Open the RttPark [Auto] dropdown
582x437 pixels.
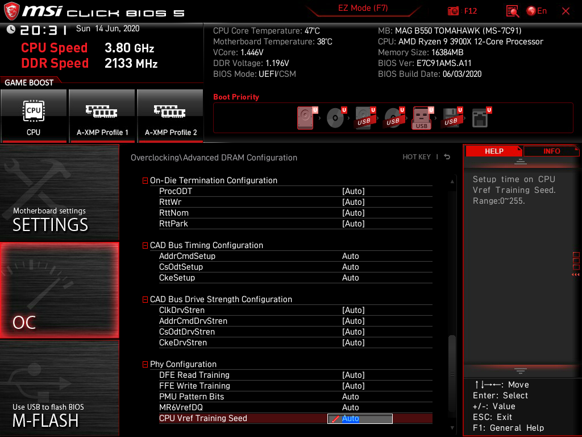point(354,223)
